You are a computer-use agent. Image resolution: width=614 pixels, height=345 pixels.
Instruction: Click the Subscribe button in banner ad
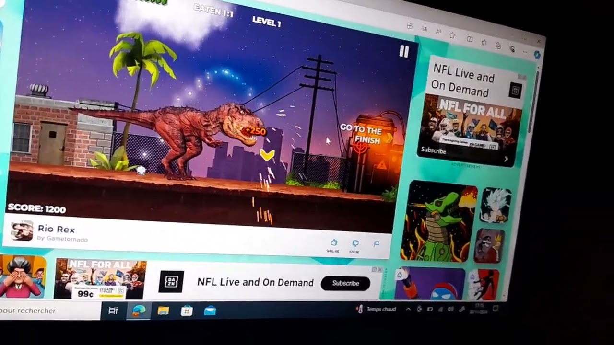345,283
